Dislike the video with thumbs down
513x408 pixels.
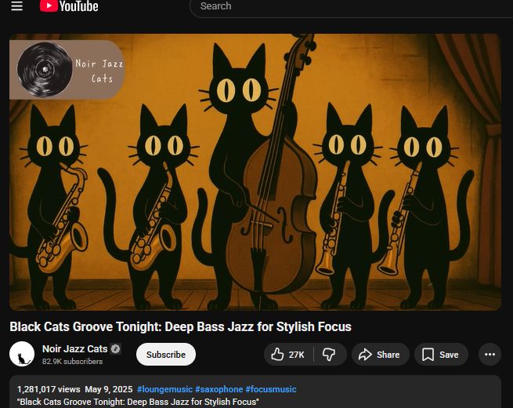(329, 355)
